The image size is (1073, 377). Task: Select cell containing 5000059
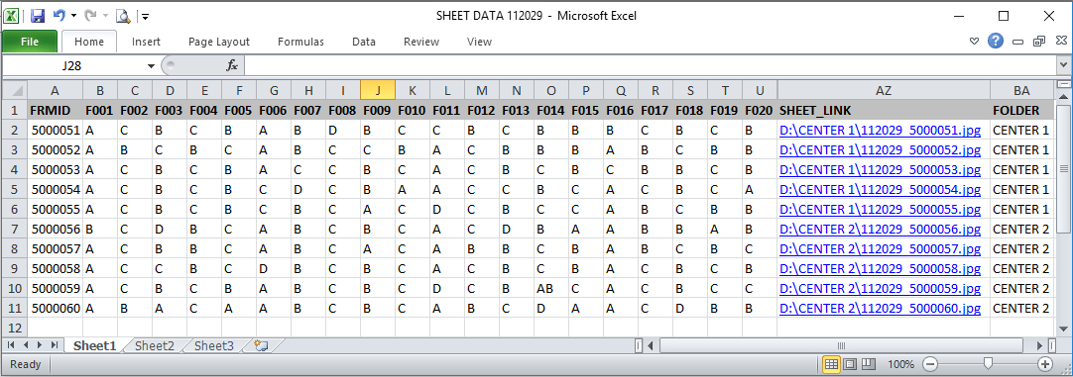[x=56, y=288]
